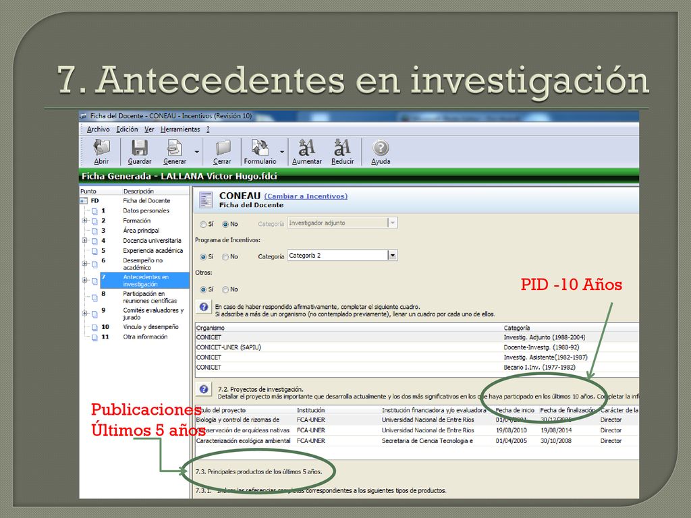Screen dimensions: 691x518
Task: Select tree item Experiencia académica
Action: pos(153,251)
